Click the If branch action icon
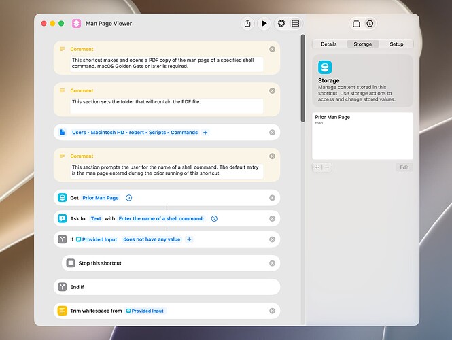The width and height of the screenshot is (452, 340). pos(63,239)
